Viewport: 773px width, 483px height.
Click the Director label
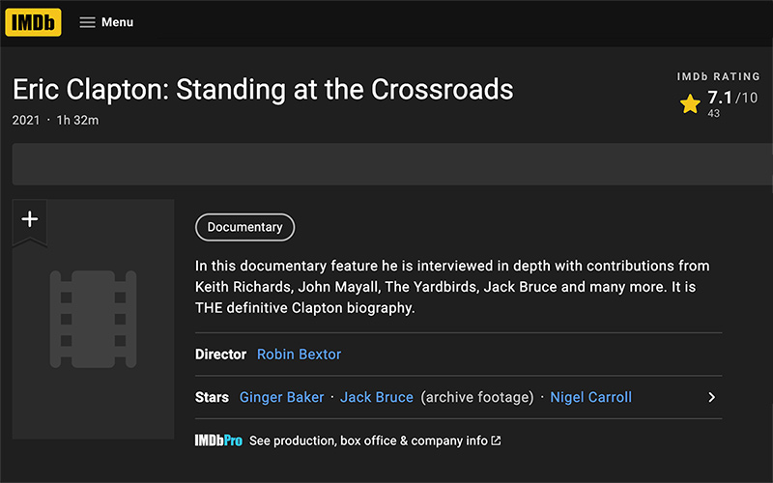point(220,355)
